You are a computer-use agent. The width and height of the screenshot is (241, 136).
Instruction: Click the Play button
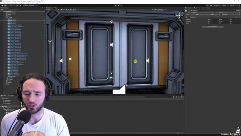point(115,6)
